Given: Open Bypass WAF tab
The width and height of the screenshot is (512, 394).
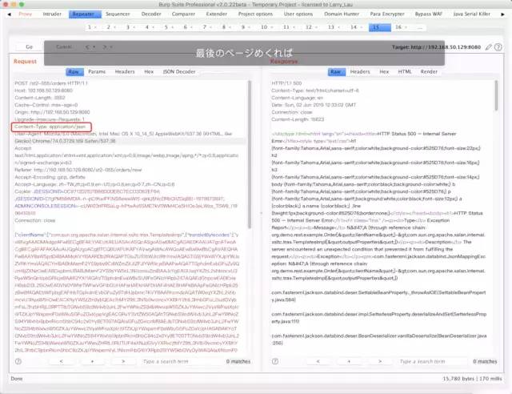Looking at the screenshot, I should click(429, 14).
